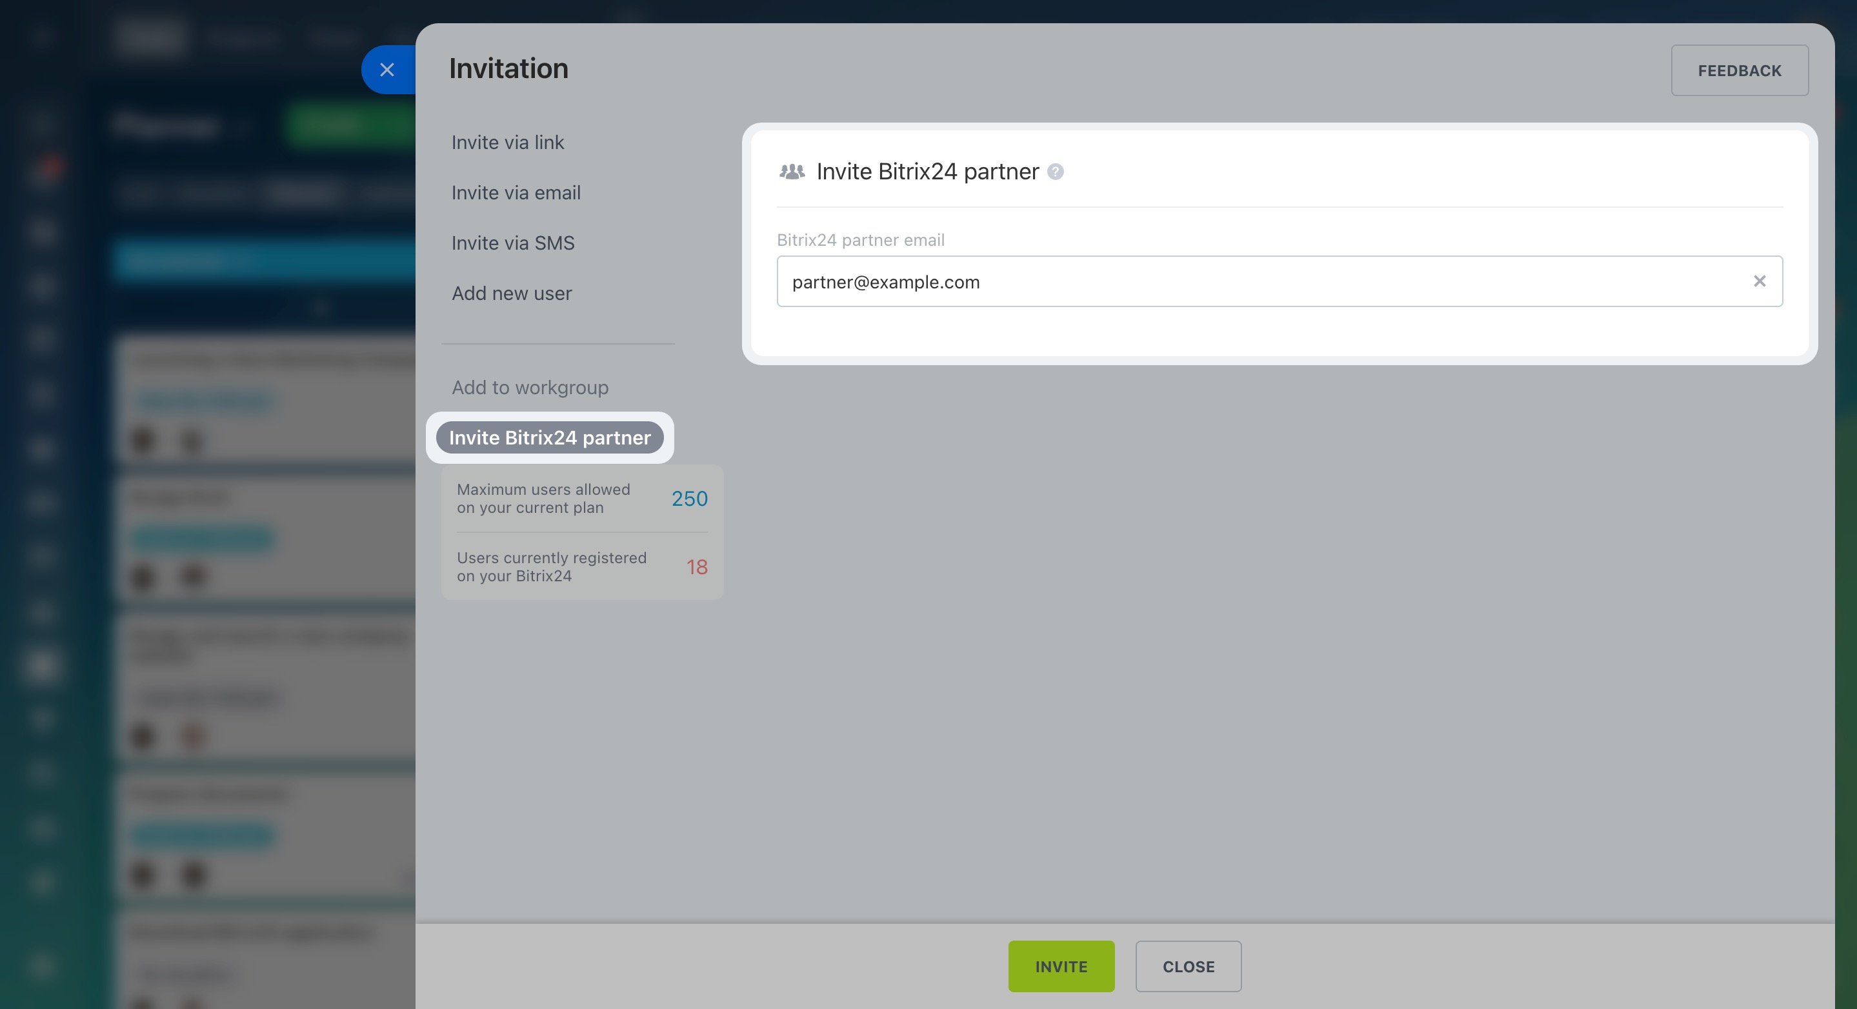Focus the Bitrix24 partner email field
Viewport: 1857px width, 1009px height.
click(1280, 282)
